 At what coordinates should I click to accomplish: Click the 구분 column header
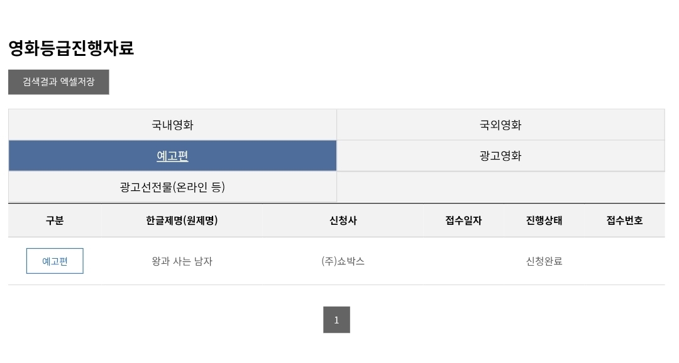coord(55,220)
